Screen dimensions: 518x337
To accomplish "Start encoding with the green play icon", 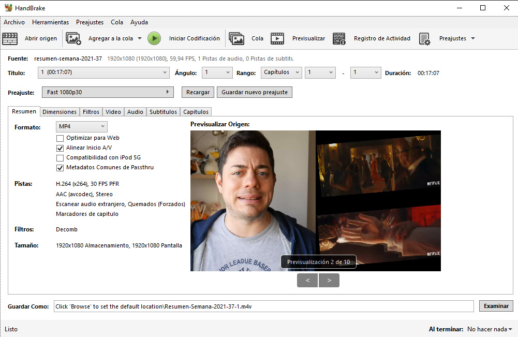I will coord(154,38).
